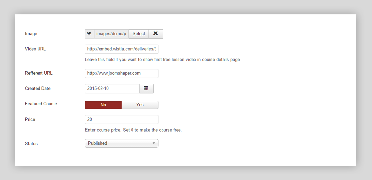Open the Status dropdown showing Published
The image size is (372, 180).
coord(118,143)
